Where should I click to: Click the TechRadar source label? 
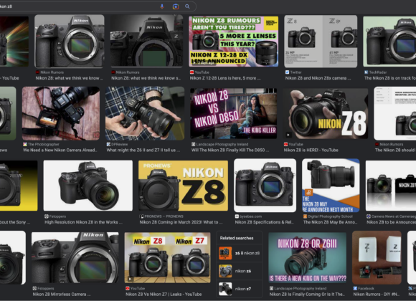tap(376, 72)
